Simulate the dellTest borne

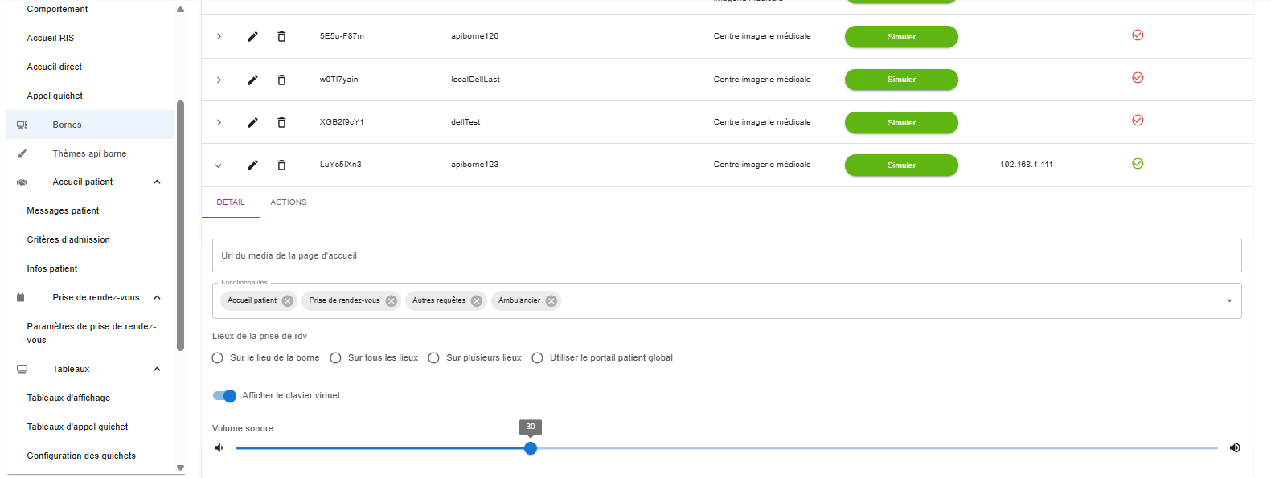coord(901,122)
